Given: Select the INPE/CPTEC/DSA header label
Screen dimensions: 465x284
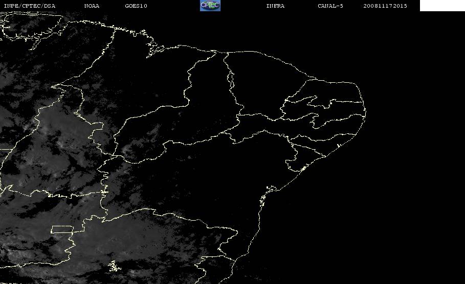Looking at the screenshot, I should [29, 6].
